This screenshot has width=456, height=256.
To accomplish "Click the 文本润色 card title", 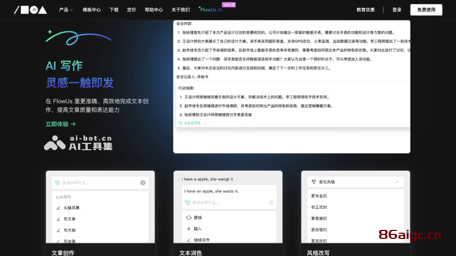I will tap(190, 253).
